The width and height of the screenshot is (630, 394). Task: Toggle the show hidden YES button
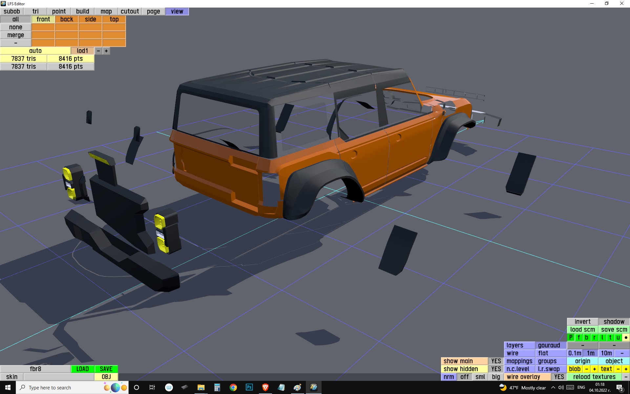495,369
